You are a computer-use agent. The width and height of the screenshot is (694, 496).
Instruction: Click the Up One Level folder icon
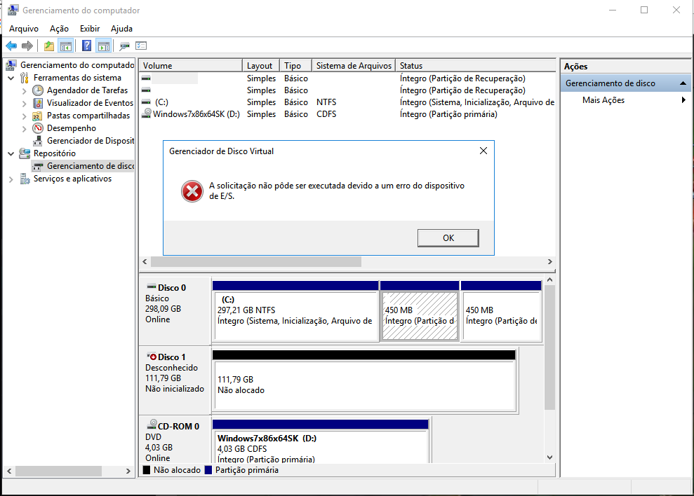point(48,46)
